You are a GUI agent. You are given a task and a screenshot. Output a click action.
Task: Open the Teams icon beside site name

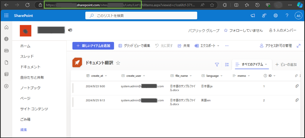click(70, 30)
